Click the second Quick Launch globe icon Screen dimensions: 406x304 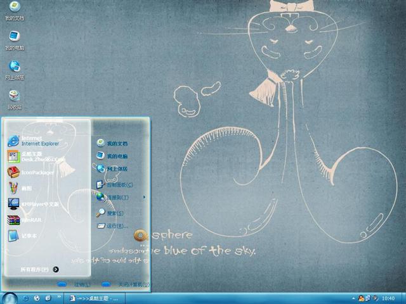[x=37, y=298]
